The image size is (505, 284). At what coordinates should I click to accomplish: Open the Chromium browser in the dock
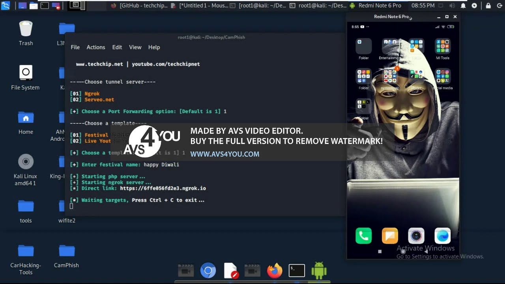(x=208, y=271)
